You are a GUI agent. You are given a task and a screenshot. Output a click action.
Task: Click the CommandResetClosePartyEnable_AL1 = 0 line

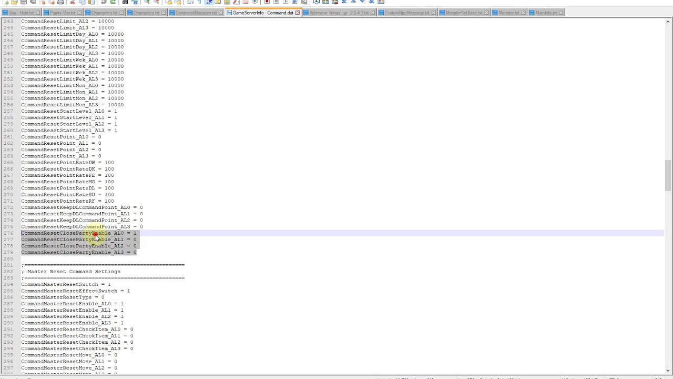tap(78, 240)
